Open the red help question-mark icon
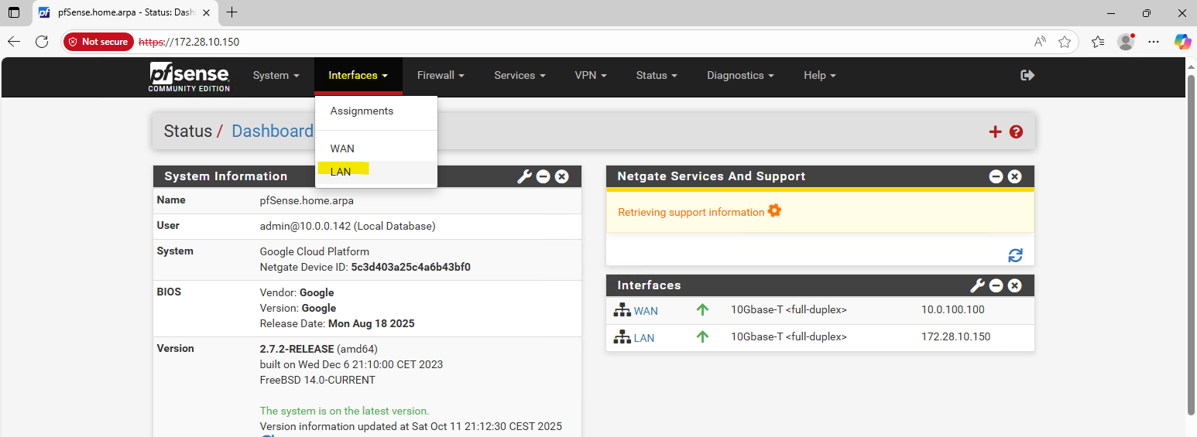This screenshot has height=437, width=1197. tap(1017, 132)
